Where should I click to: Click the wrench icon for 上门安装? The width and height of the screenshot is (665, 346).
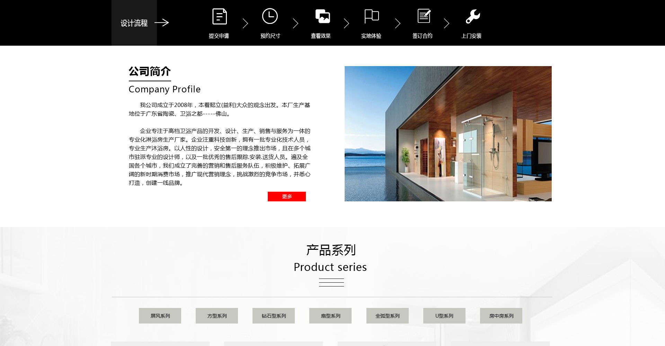(x=473, y=16)
